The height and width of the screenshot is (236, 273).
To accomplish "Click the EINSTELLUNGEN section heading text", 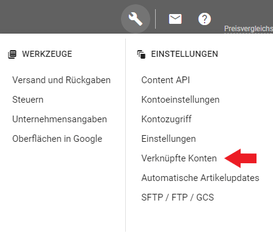I will point(184,54).
